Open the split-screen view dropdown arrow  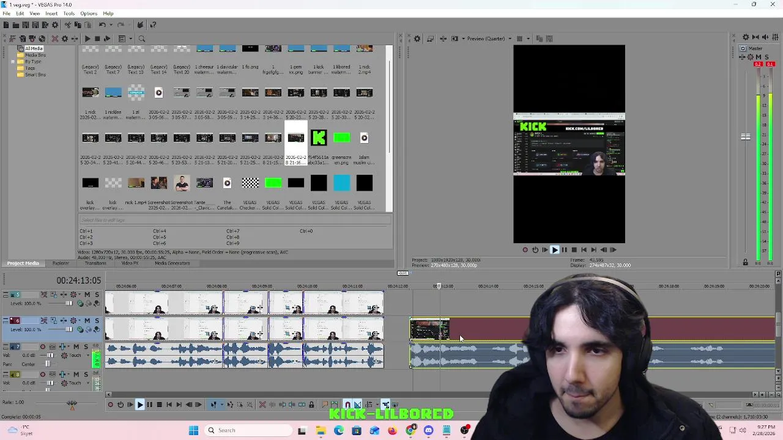[x=463, y=38]
